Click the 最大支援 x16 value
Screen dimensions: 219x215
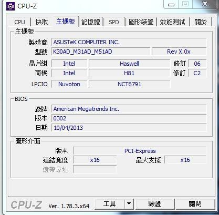(x=185, y=160)
